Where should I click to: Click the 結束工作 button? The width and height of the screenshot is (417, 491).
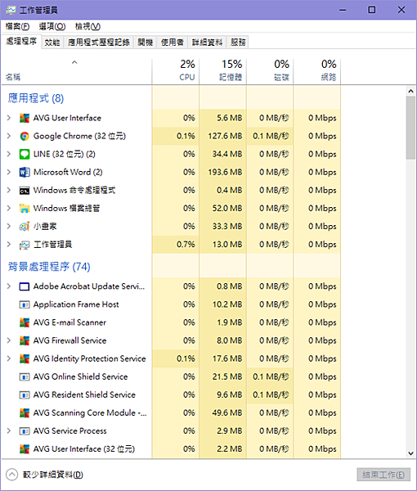point(383,475)
